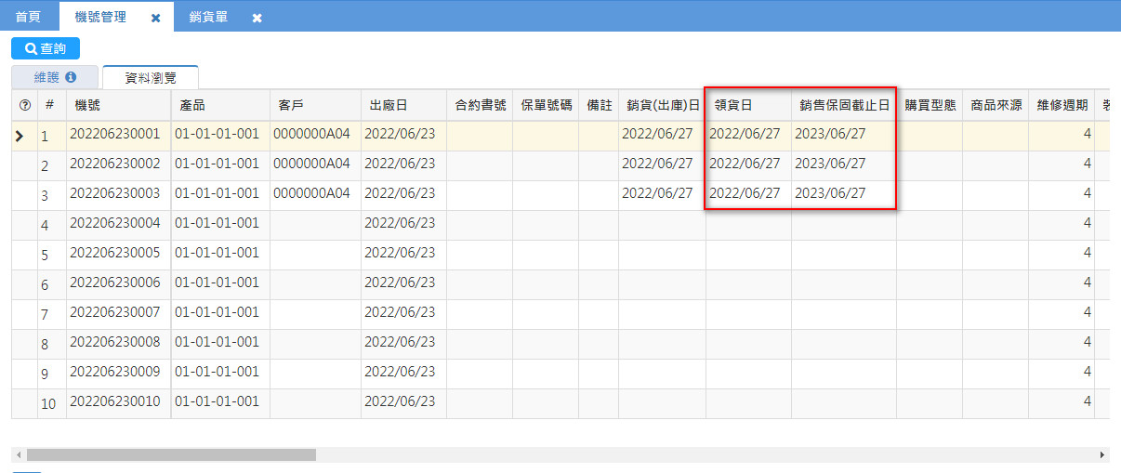Select machine number 202206230010
Image resolution: width=1121 pixels, height=473 pixels.
click(114, 402)
